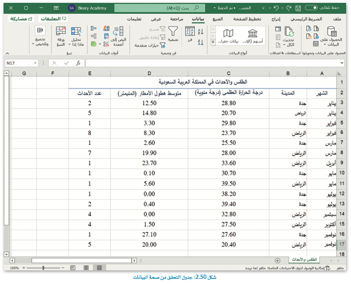Click Sort A to Z ascending icon

(x=200, y=32)
